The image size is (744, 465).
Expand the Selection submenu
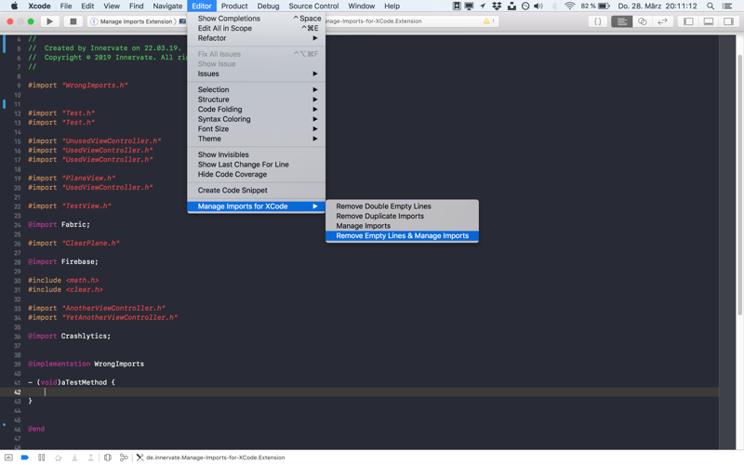(257, 89)
